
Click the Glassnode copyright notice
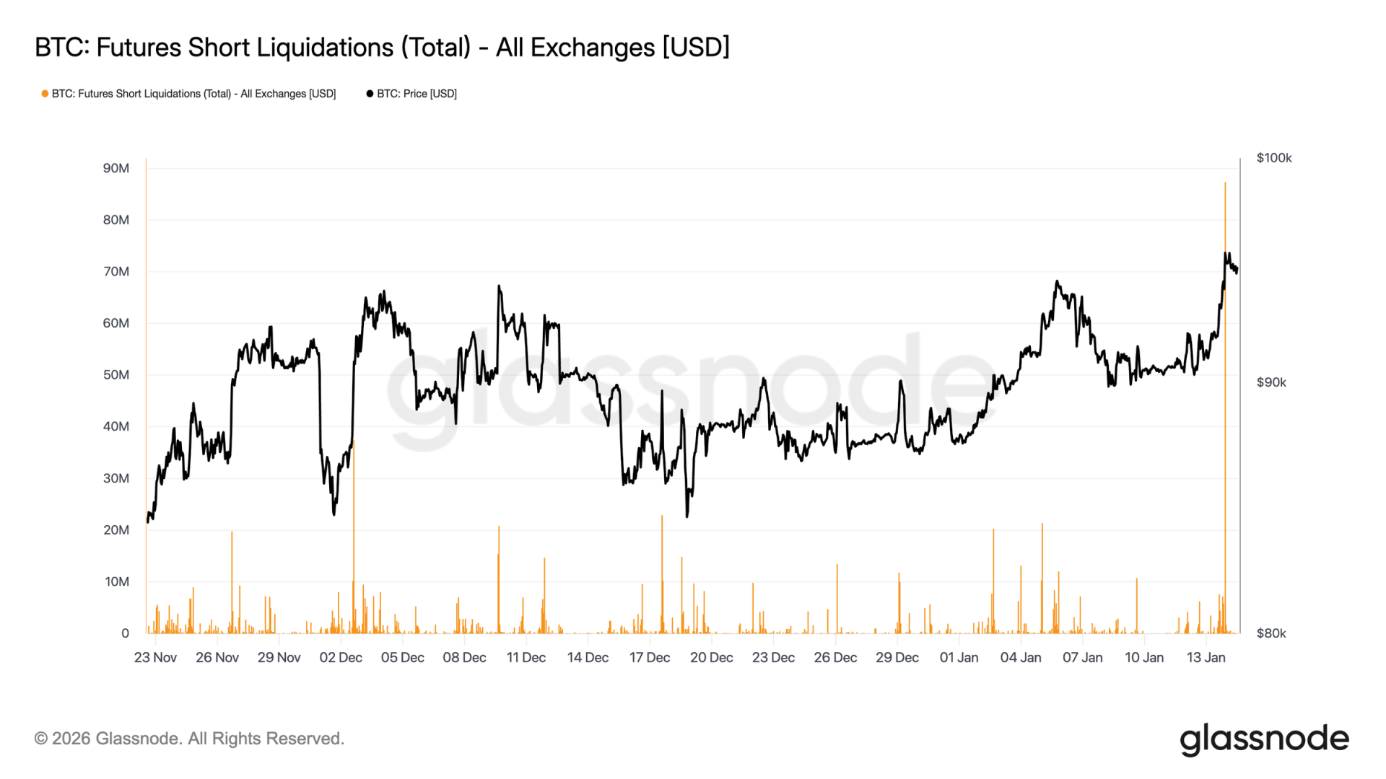[x=189, y=739]
